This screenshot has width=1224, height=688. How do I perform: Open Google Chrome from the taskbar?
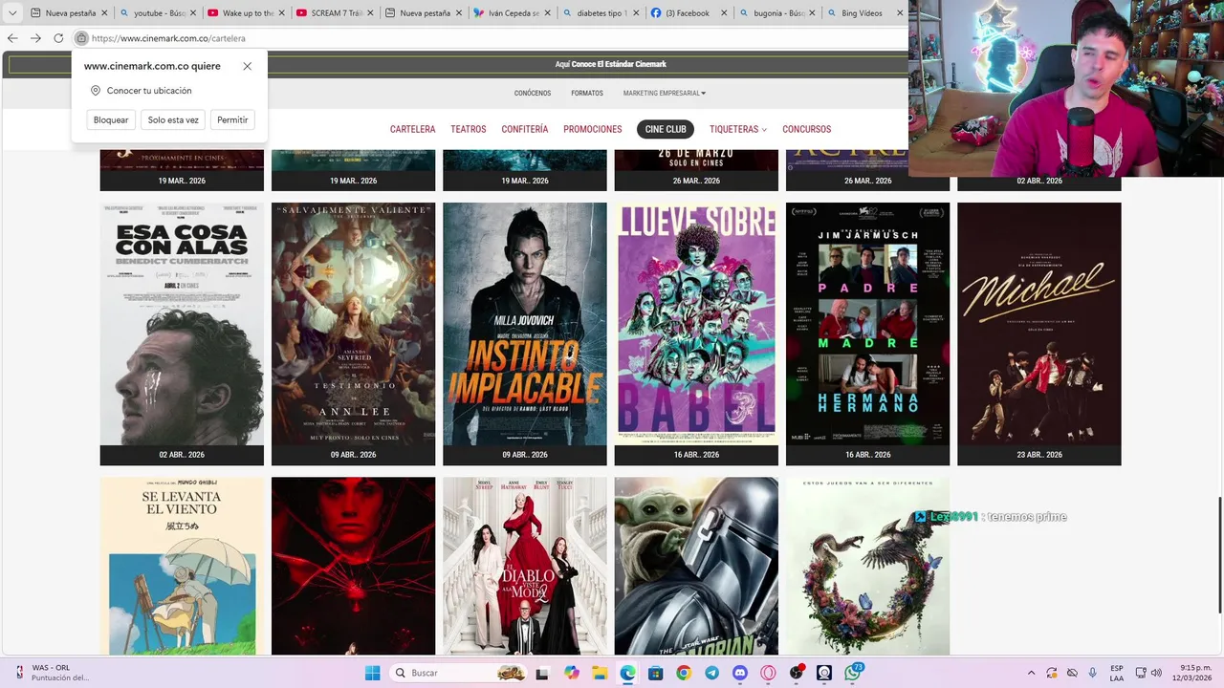point(684,673)
